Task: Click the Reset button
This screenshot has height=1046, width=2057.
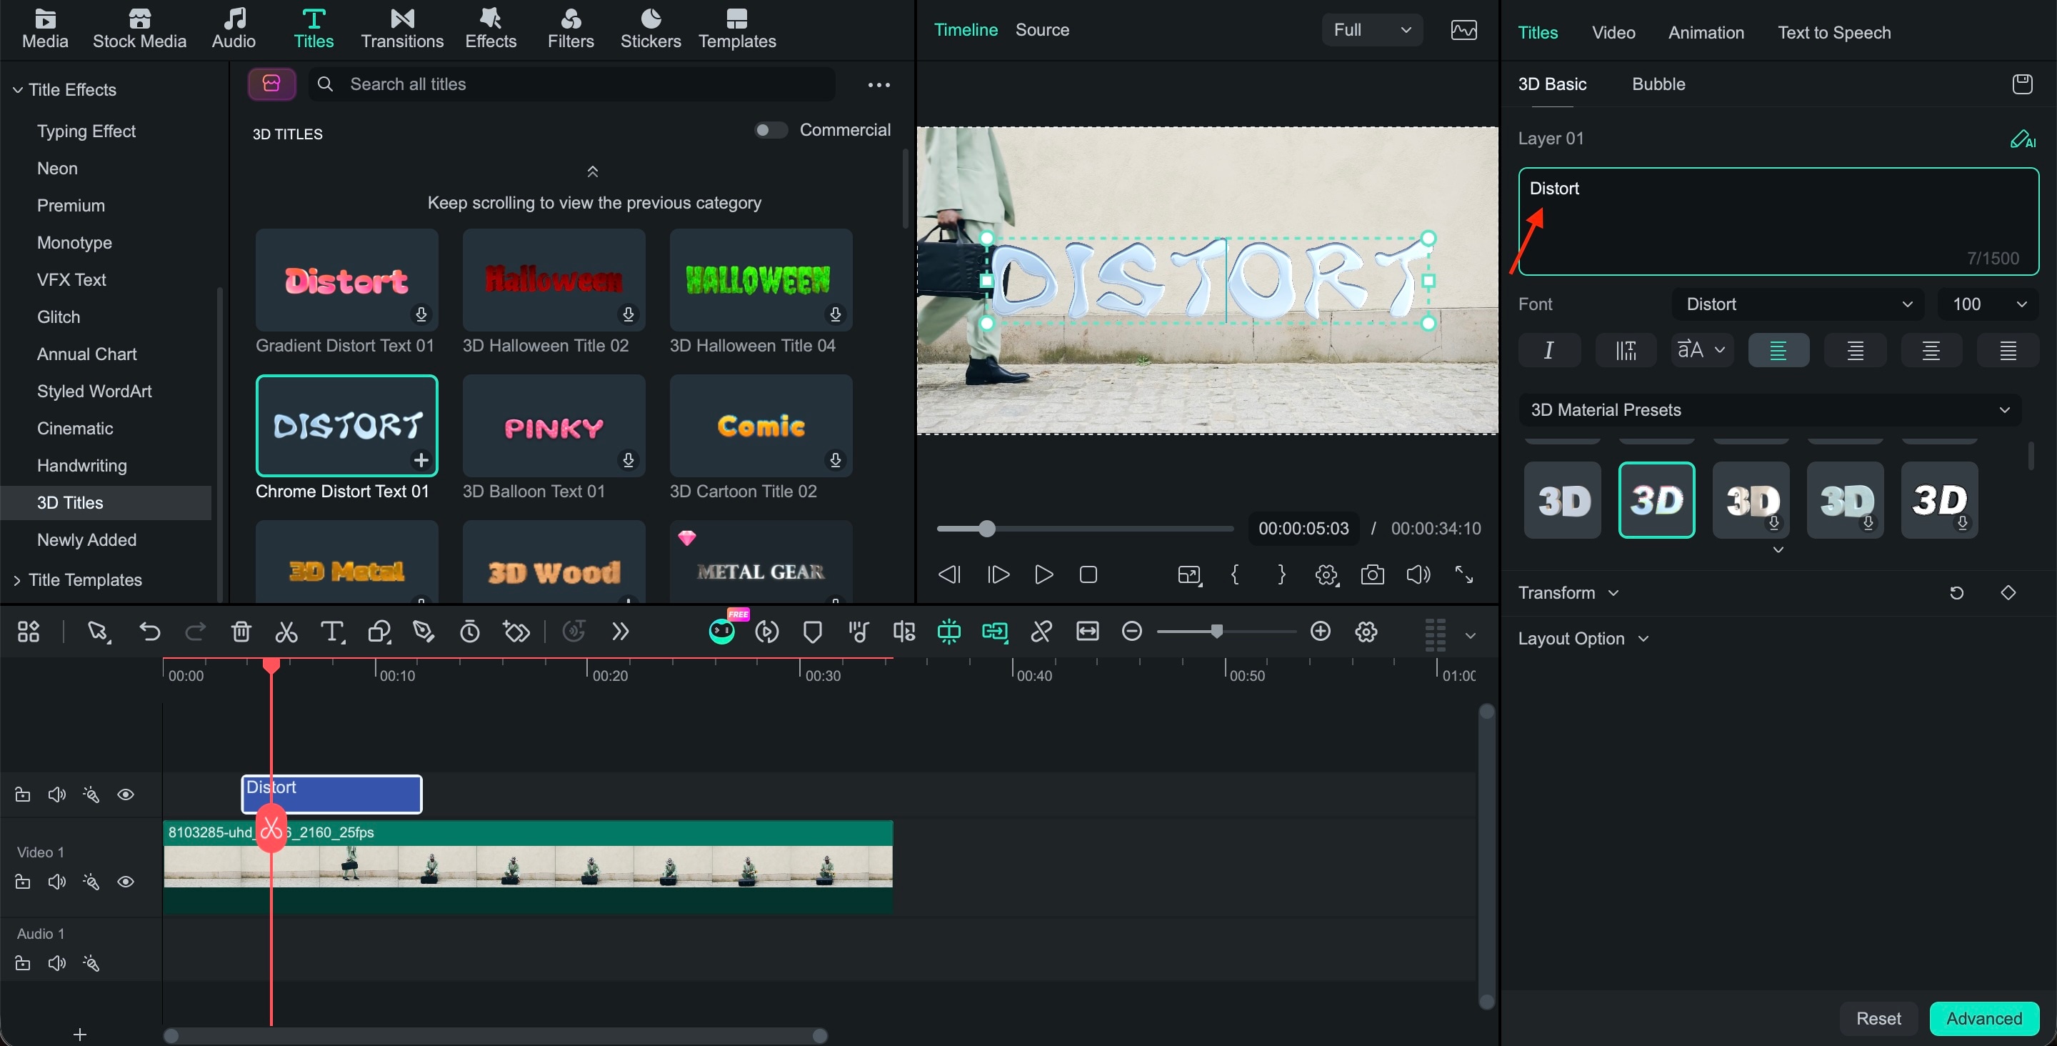Action: (1878, 1018)
